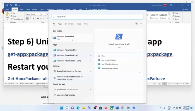Cut the selection in Word
The image size is (195, 111).
click(13, 13)
